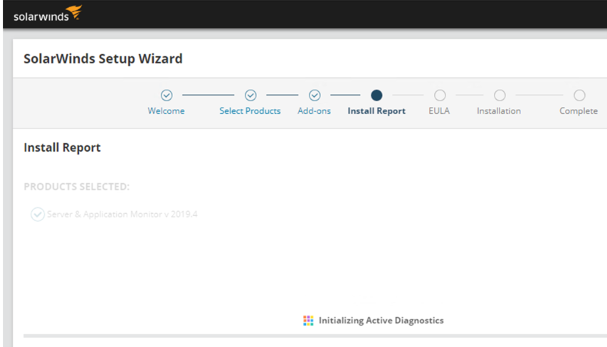
Task: Click Server & Application Monitor v 2019.4 text
Action: click(x=122, y=214)
